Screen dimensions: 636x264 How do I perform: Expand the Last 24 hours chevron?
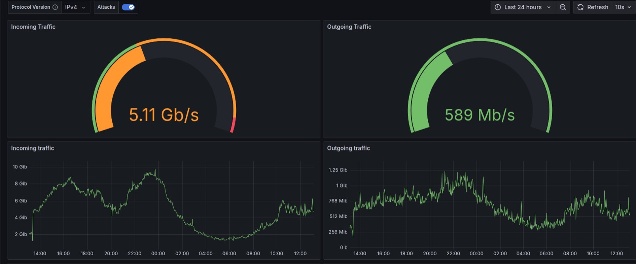(x=549, y=7)
